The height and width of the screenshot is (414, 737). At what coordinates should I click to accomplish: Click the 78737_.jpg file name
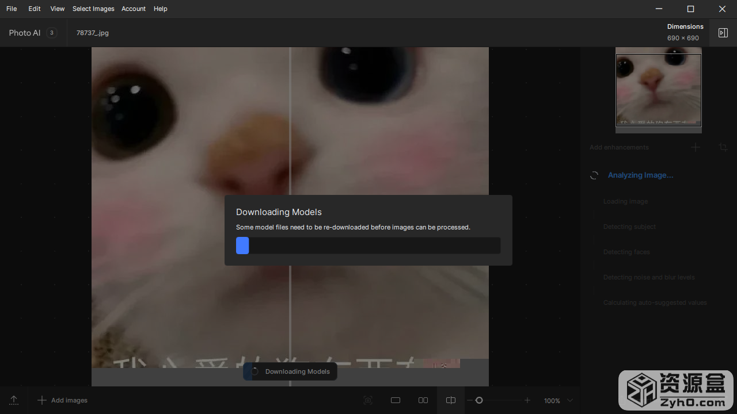pos(93,33)
